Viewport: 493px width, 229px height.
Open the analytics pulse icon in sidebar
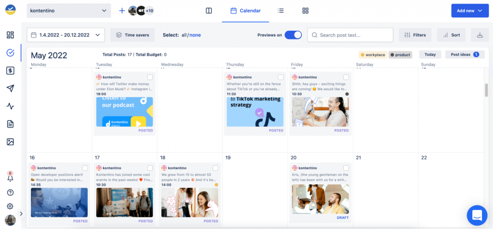click(x=10, y=106)
